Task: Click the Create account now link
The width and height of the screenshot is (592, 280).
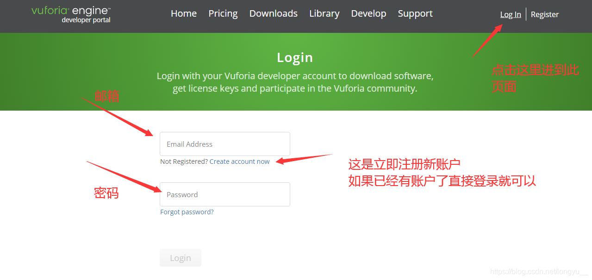Action: point(240,162)
